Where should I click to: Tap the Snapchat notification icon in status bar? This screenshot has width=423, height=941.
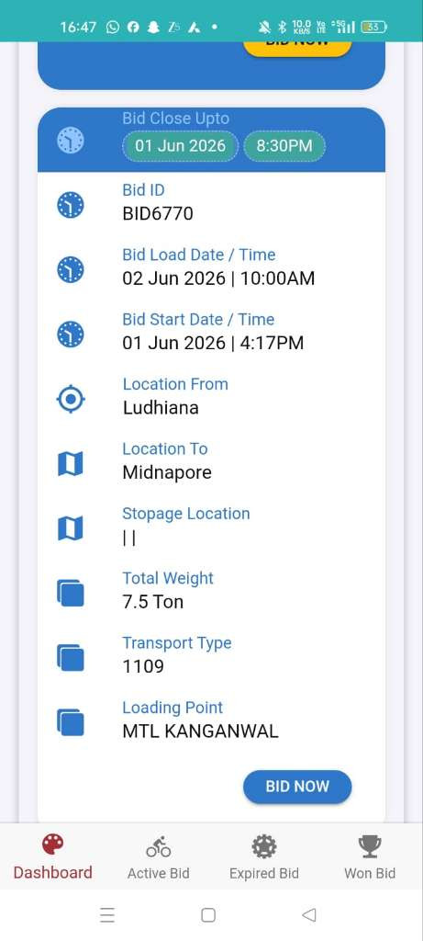[x=153, y=27]
